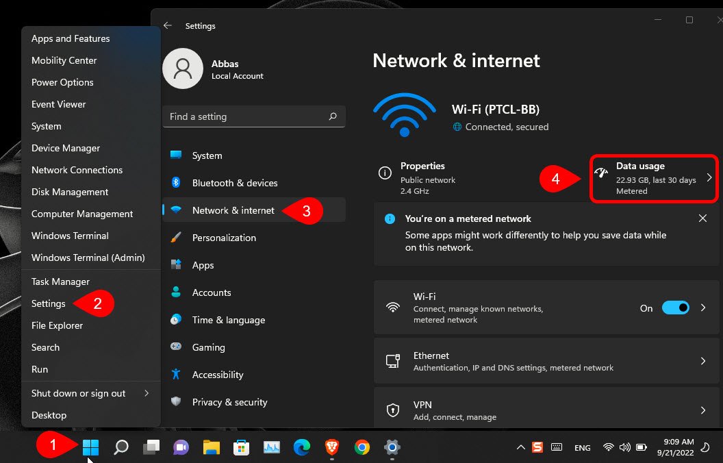Open the taskbar search magnifier icon
This screenshot has width=723, height=463.
pos(121,447)
